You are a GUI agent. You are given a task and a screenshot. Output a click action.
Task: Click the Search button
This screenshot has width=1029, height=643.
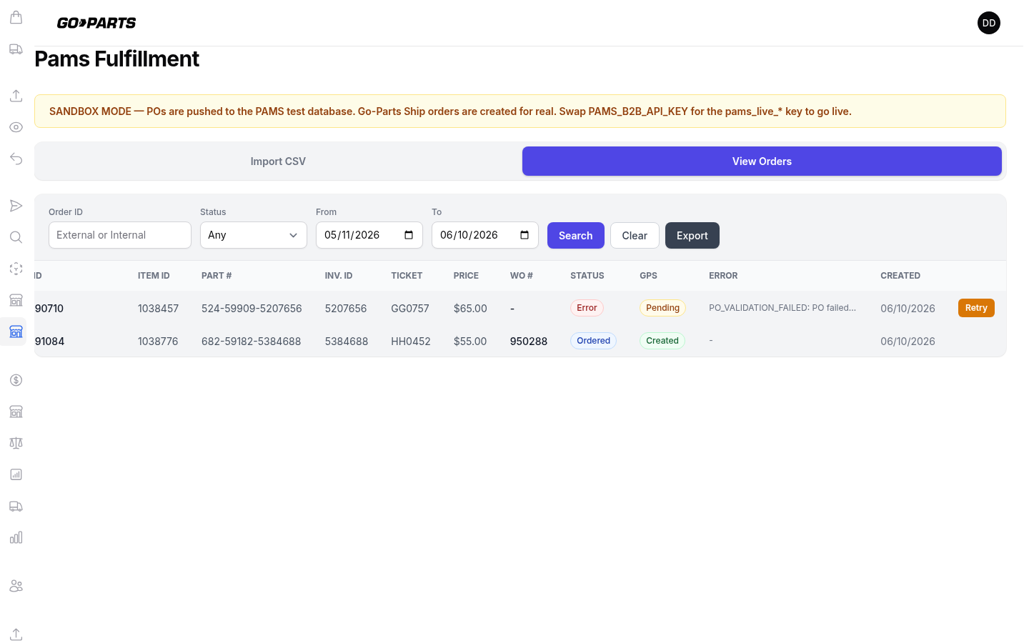pos(576,236)
